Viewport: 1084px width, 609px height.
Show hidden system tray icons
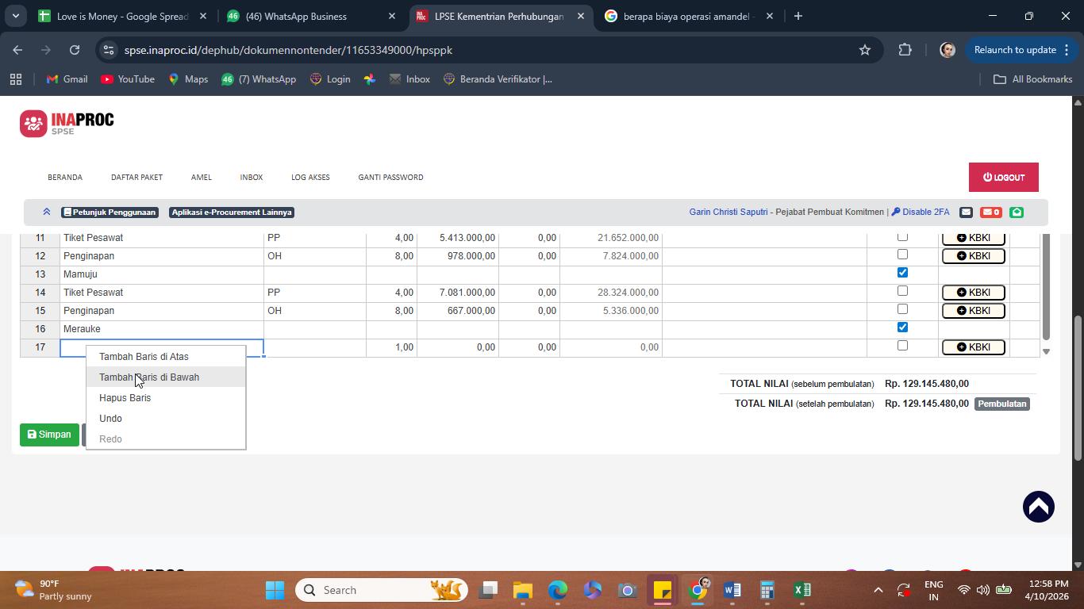[x=878, y=590]
